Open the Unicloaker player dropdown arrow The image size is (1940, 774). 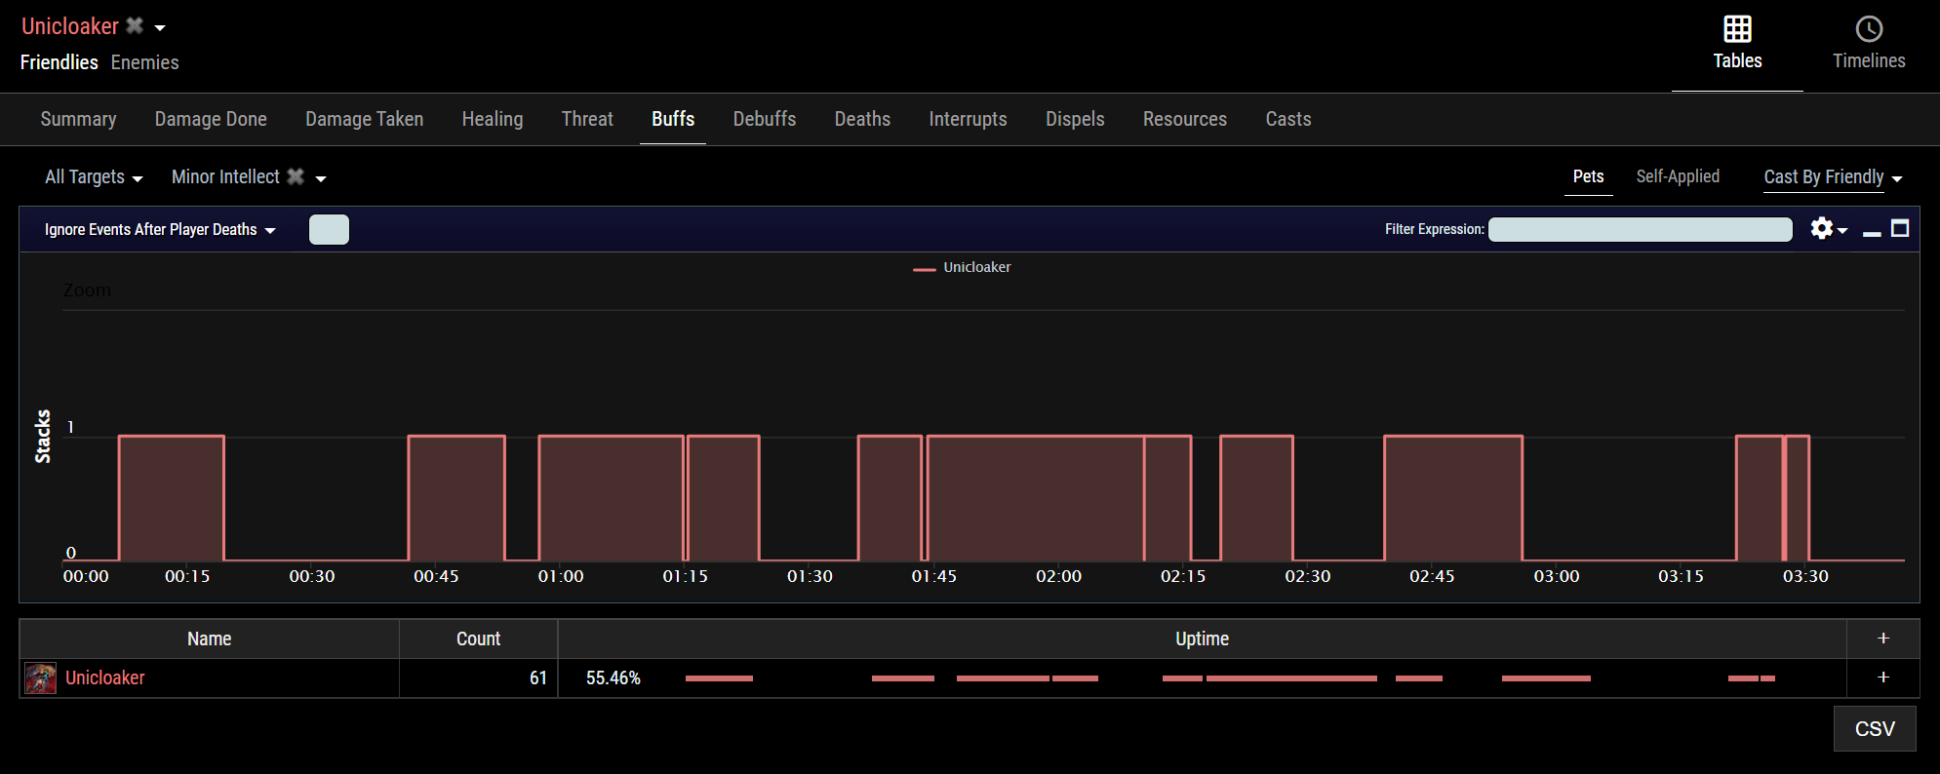point(160,28)
